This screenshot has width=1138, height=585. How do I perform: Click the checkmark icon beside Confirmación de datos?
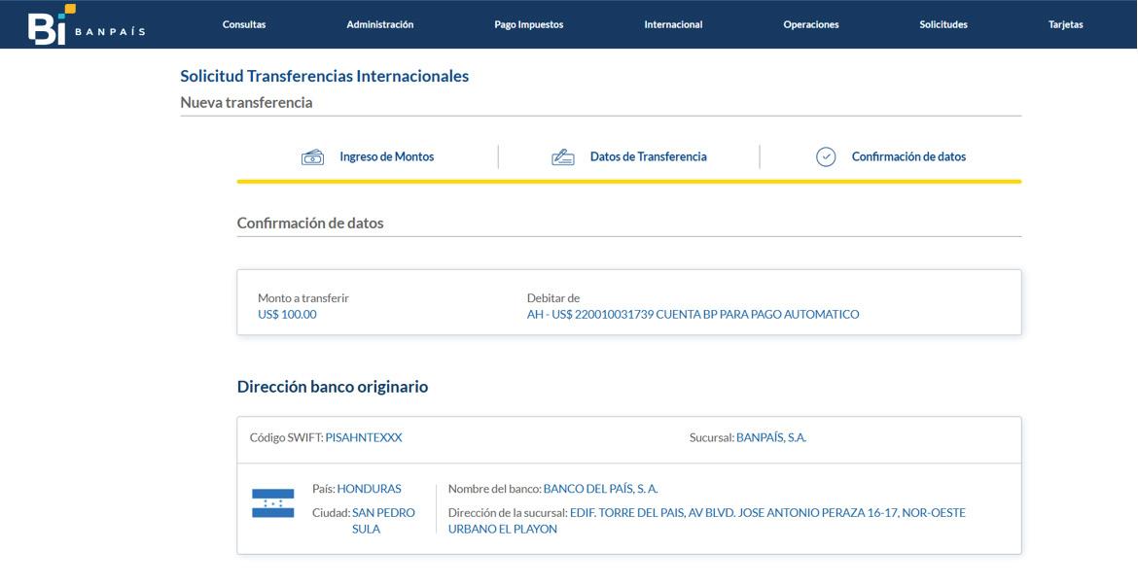[826, 156]
